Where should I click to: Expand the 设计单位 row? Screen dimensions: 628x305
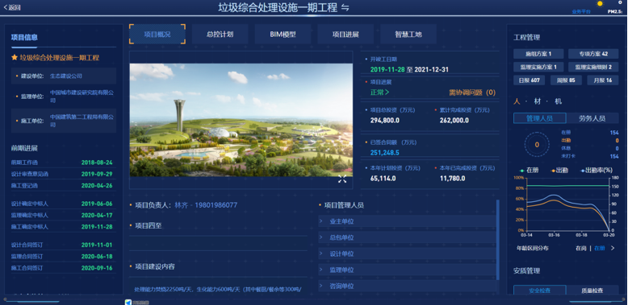tap(408, 253)
